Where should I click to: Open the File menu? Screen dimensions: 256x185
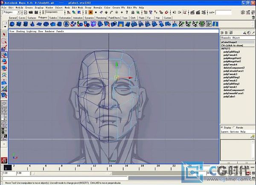pos(4,8)
